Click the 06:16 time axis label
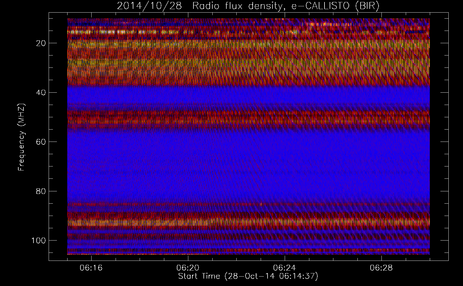Image resolution: width=463 pixels, height=286 pixels. click(x=91, y=268)
